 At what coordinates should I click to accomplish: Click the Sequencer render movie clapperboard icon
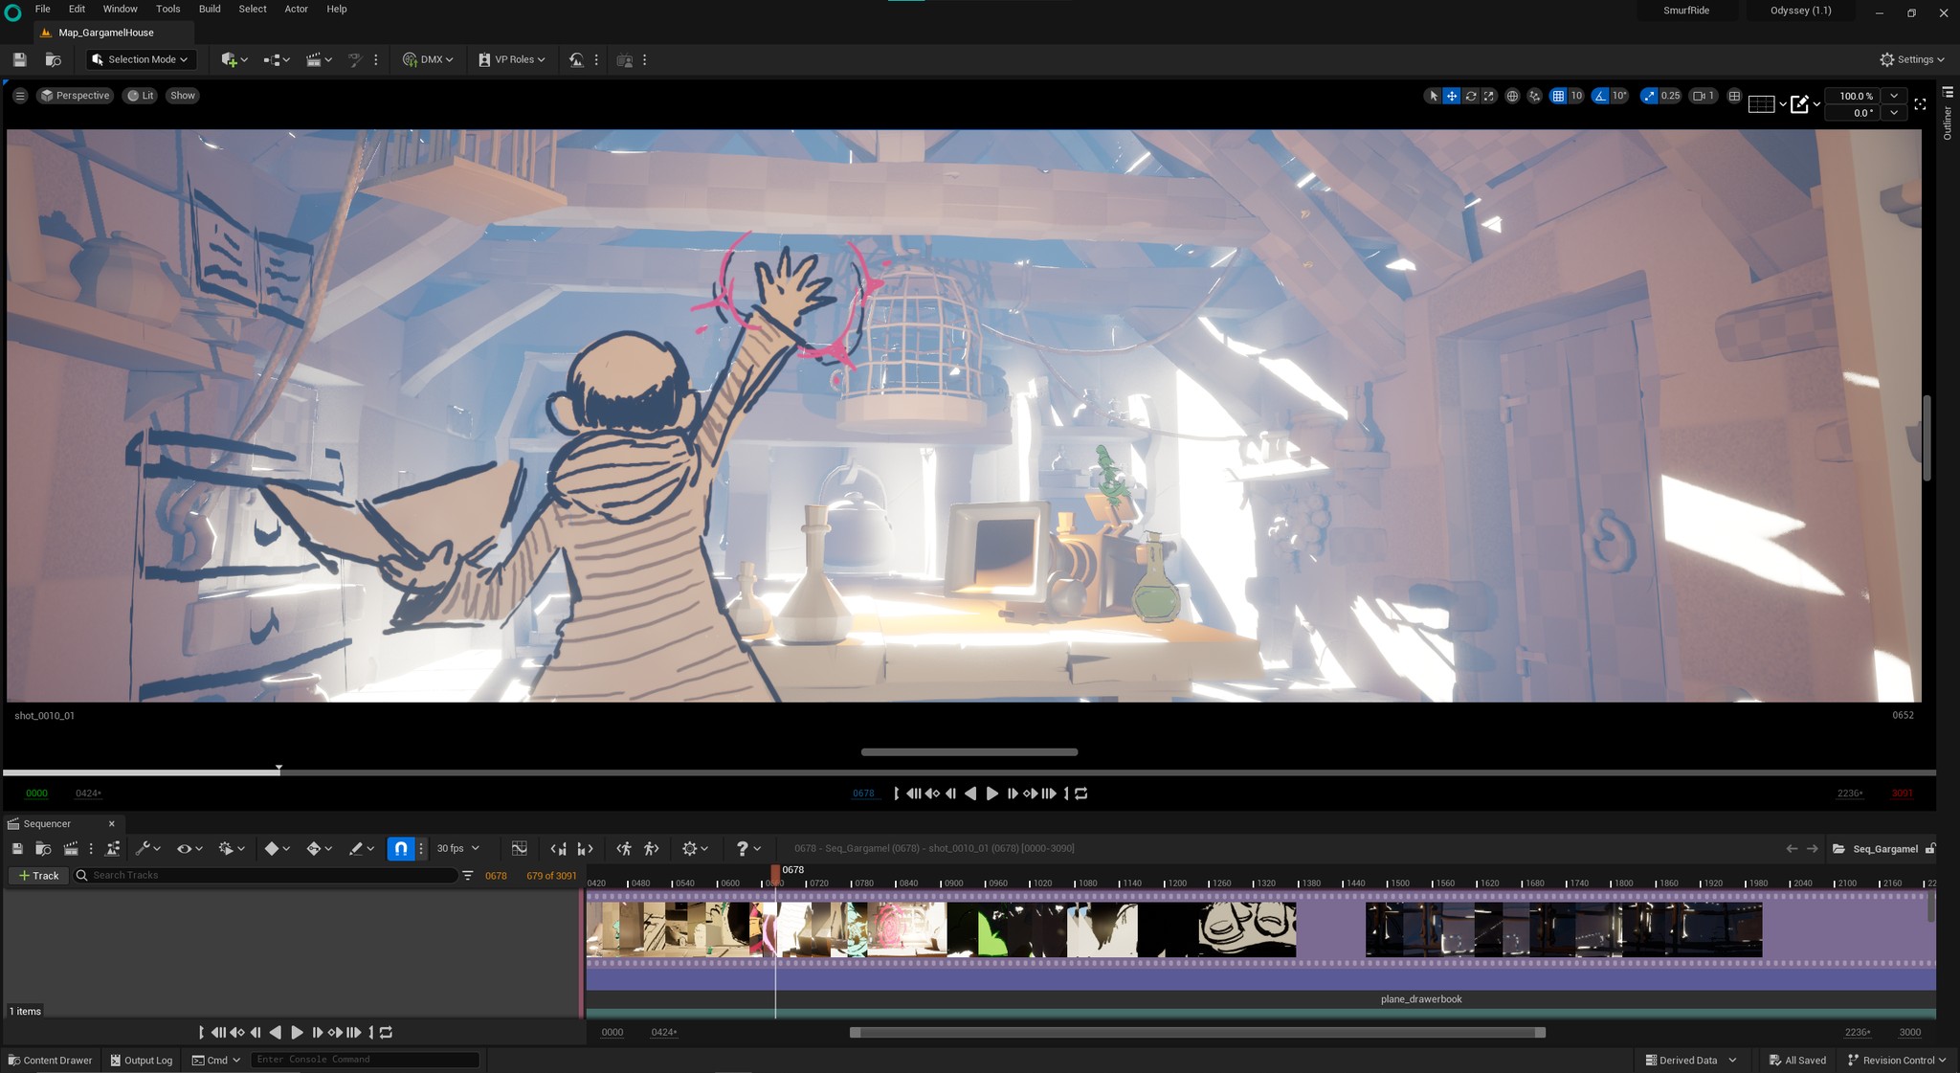coord(71,848)
